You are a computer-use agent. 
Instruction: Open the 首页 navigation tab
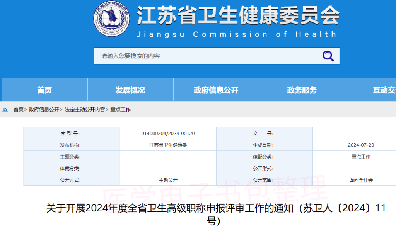(x=45, y=90)
